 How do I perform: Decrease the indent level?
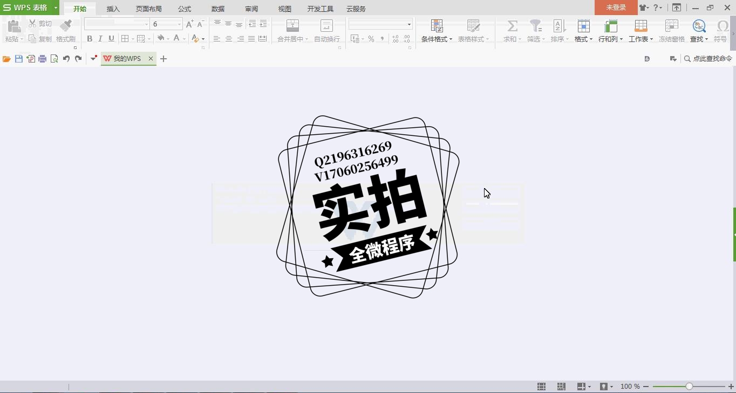252,24
